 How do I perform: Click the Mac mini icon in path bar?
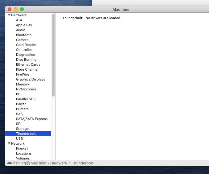click(10, 163)
